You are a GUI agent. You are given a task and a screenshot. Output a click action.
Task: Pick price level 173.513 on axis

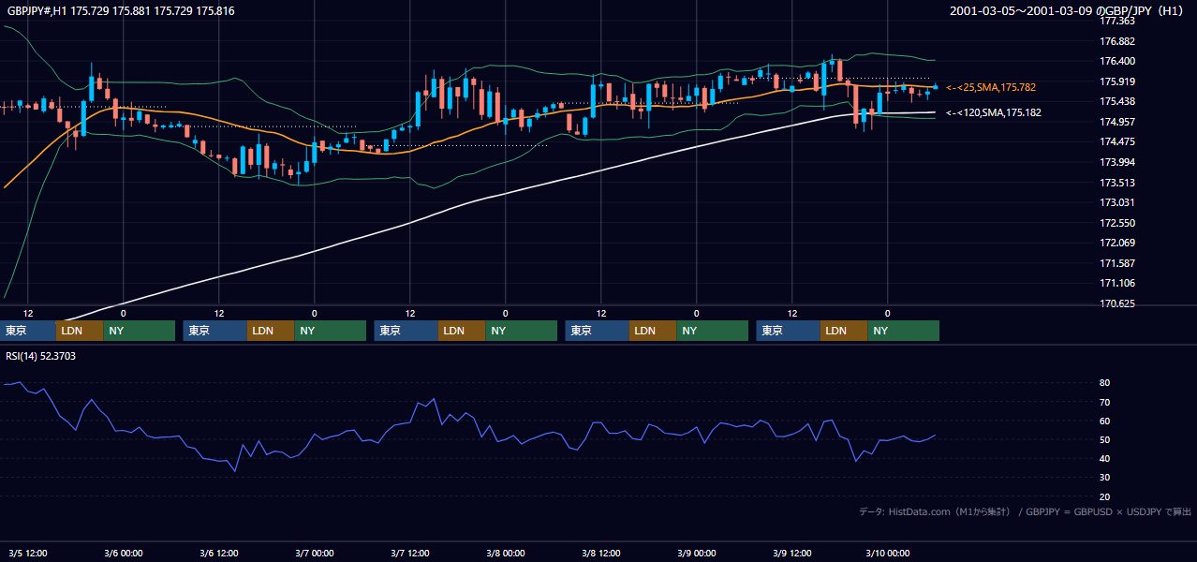1117,183
